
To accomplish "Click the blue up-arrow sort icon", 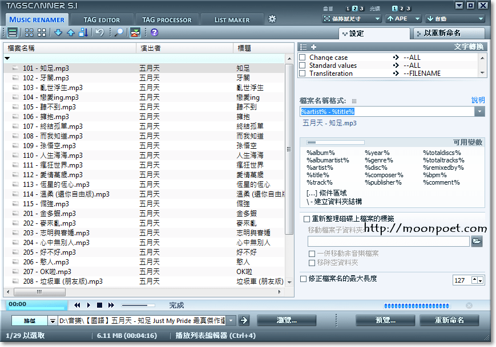I will click(71, 32).
